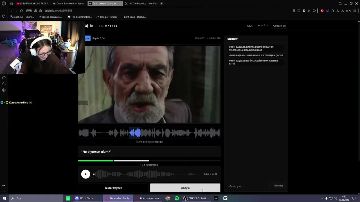360x202 pixels.
Task: Play the recorded voice clip
Action: (x=86, y=174)
